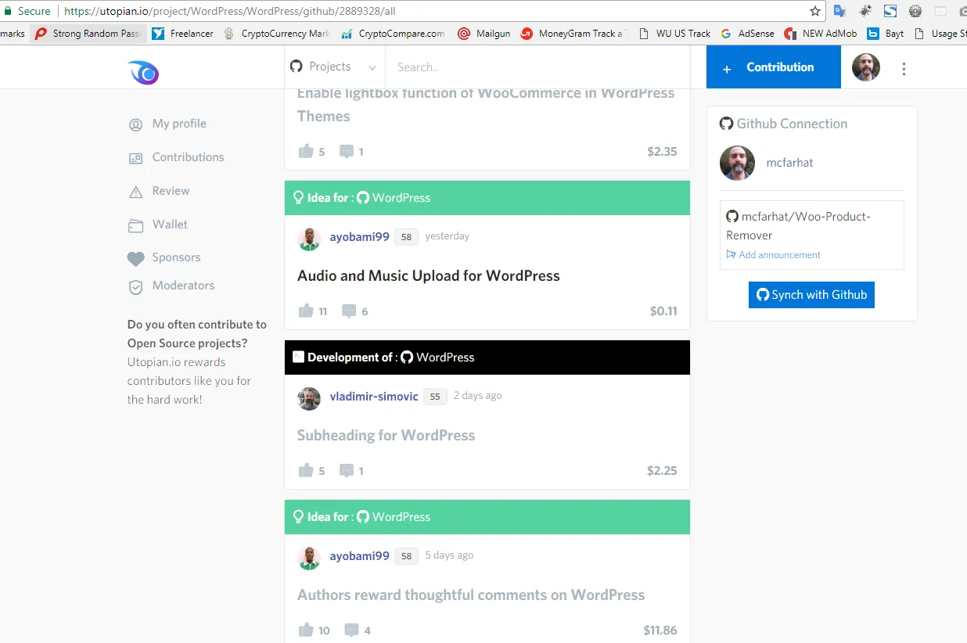Image resolution: width=967 pixels, height=643 pixels.
Task: Click the Sponsors heart icon
Action: 136,259
